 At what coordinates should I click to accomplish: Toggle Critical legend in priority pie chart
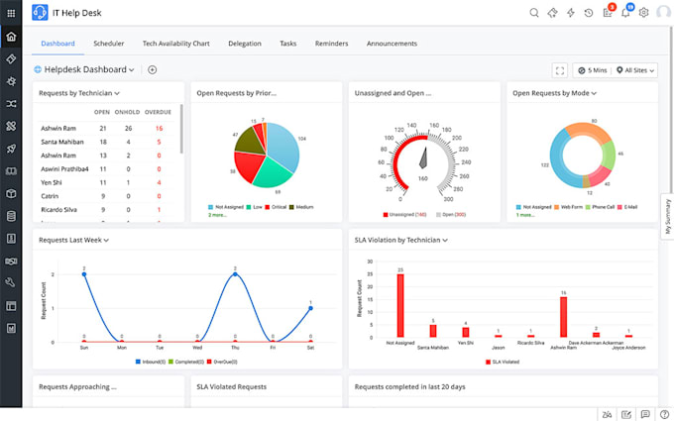276,207
